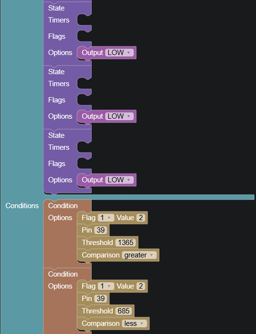Open the Flag 1 dropdown in the second condition
This screenshot has height=334, width=256.
pos(106,286)
